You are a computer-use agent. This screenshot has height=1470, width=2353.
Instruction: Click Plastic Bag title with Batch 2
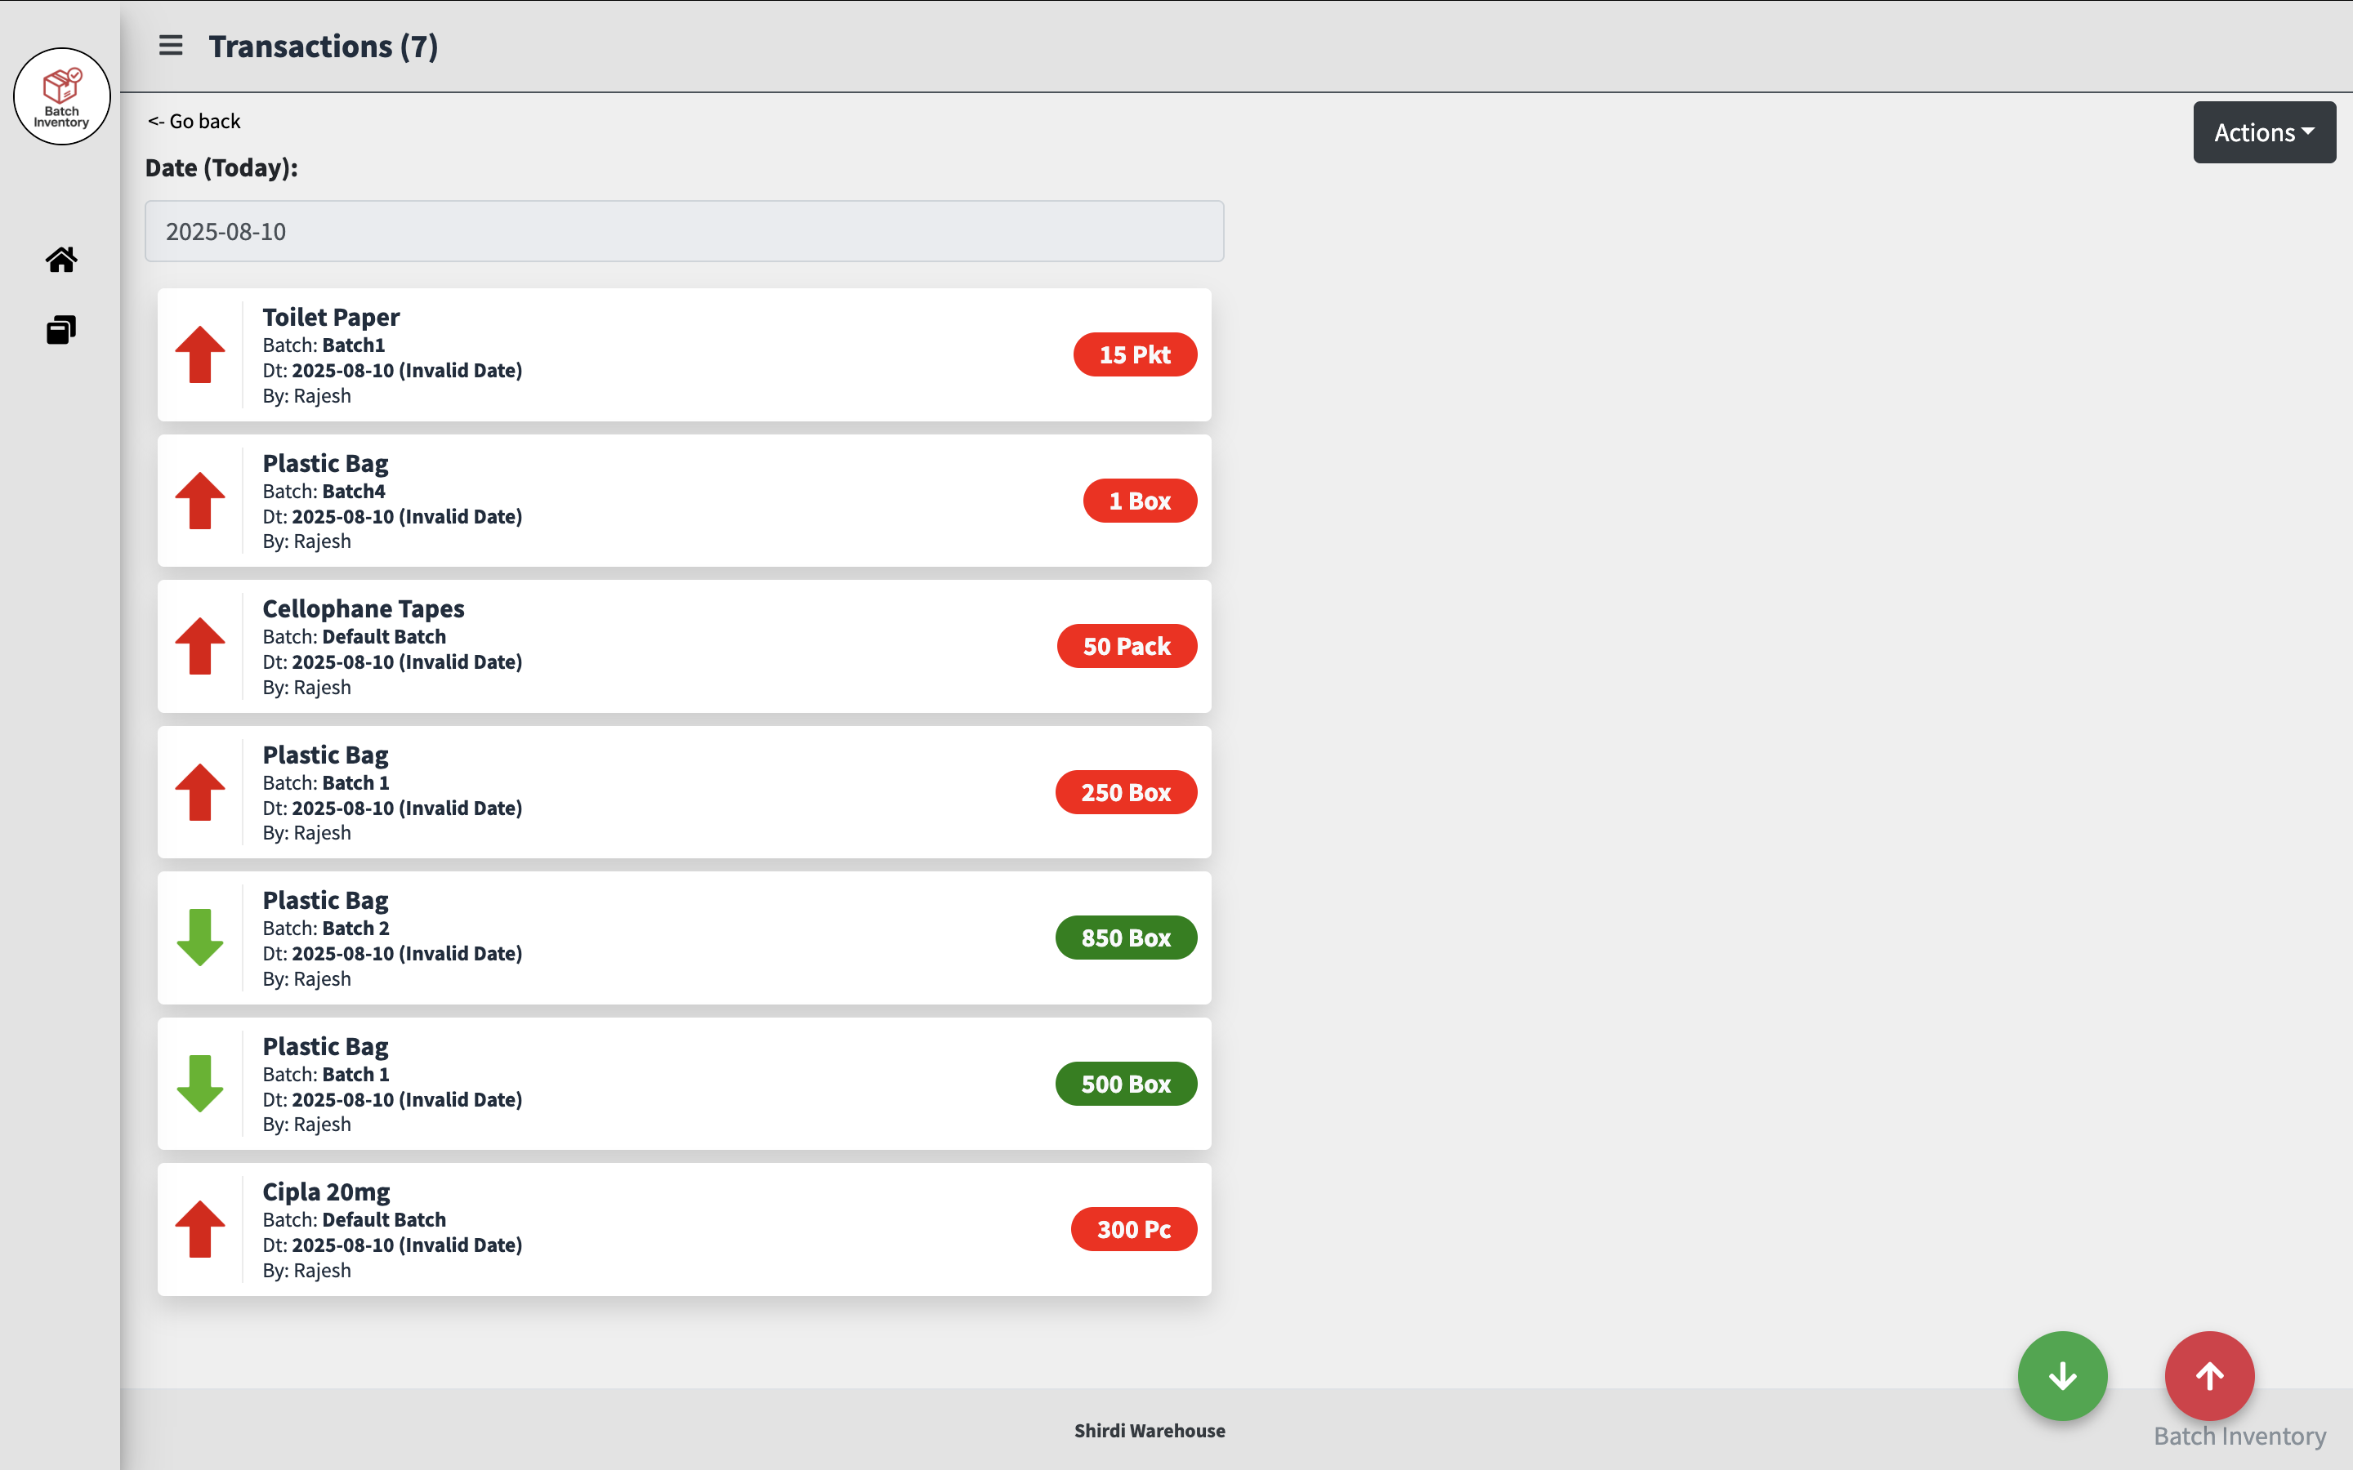(324, 900)
